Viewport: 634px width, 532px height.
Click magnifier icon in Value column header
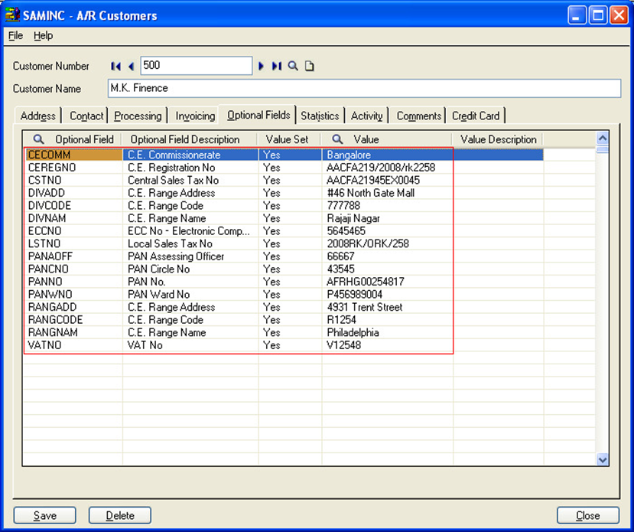(x=337, y=139)
